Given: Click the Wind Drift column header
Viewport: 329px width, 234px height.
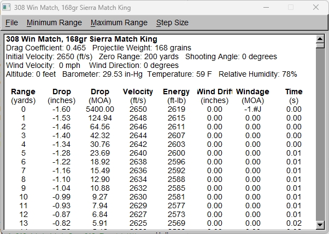Looking at the screenshot, I should tap(214, 92).
